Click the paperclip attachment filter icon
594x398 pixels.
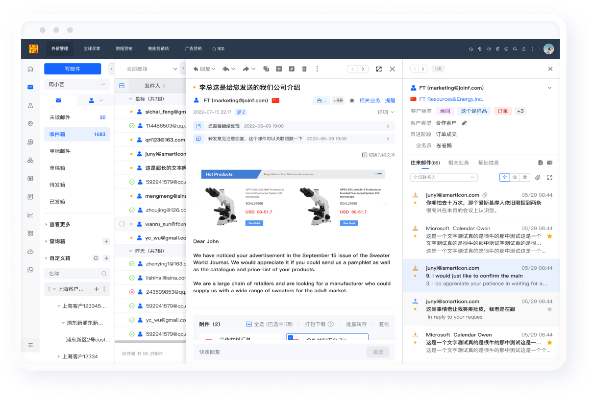[537, 177]
